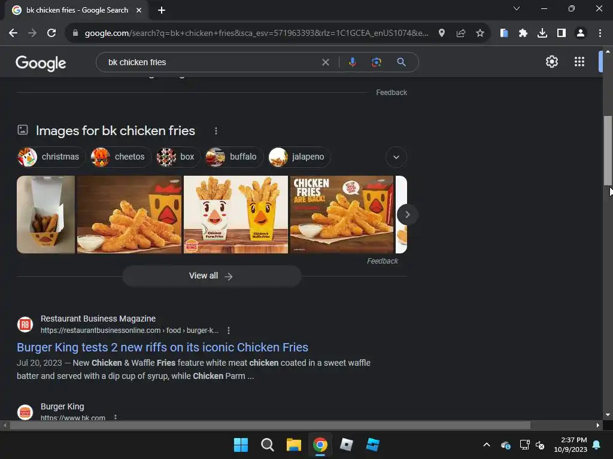Open the Extensions puzzle-piece menu
Screen dimensions: 613x459
pyautogui.click(x=523, y=33)
